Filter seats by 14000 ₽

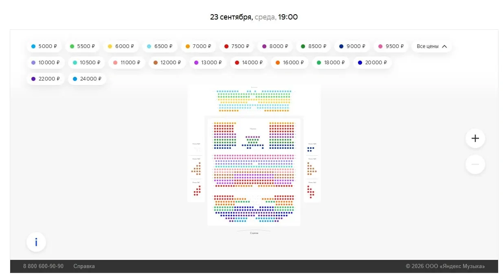coord(249,63)
